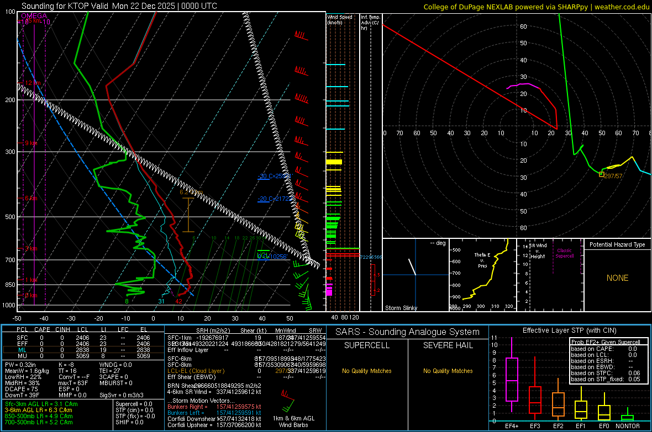Viewport: 652px width, 432px height.
Task: Click the maxT = 63F value
Action: 73,383
